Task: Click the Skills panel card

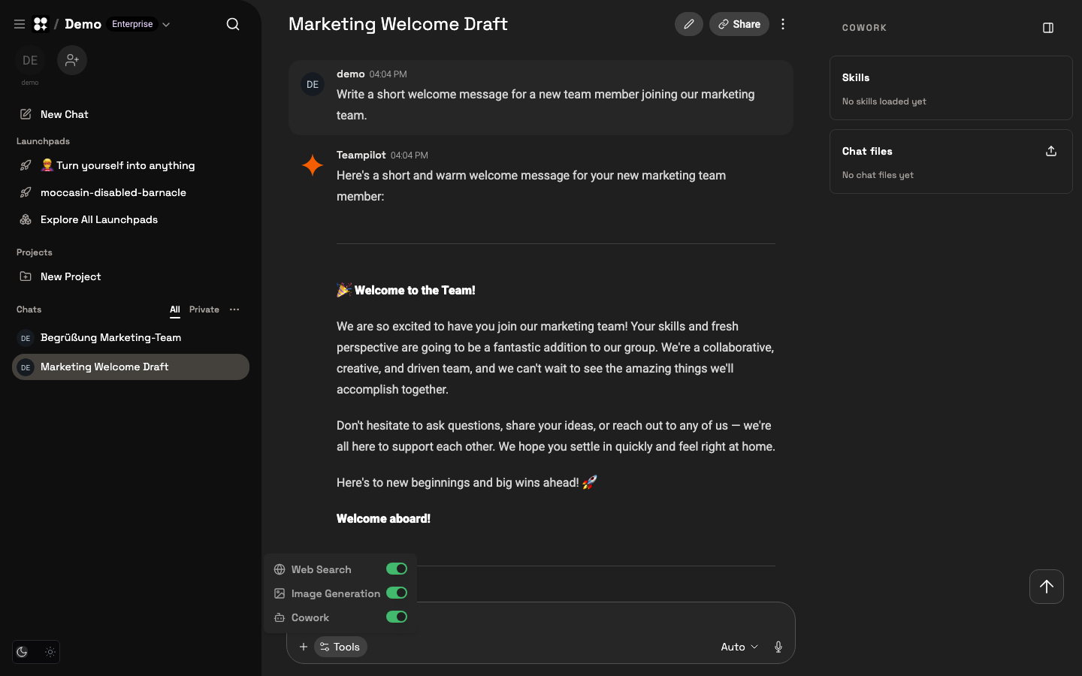Action: (951, 88)
